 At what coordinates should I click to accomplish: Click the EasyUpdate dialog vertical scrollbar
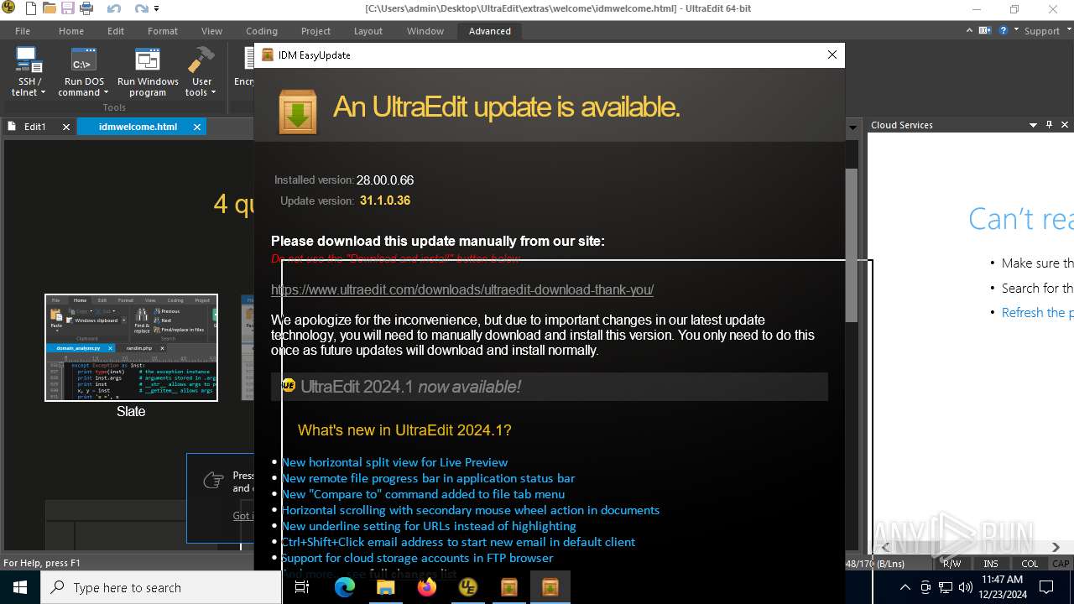tap(851, 244)
